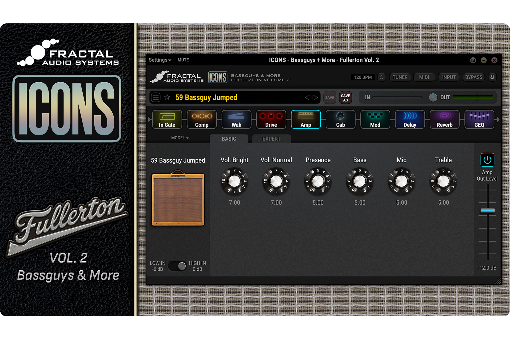Open the GEQ block
510x340 pixels.
click(x=479, y=120)
